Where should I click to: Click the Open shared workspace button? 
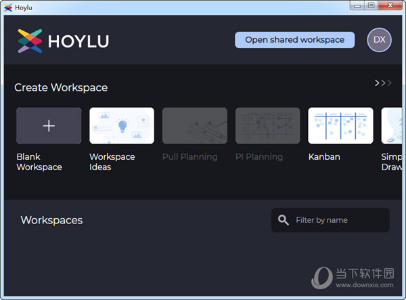(294, 40)
